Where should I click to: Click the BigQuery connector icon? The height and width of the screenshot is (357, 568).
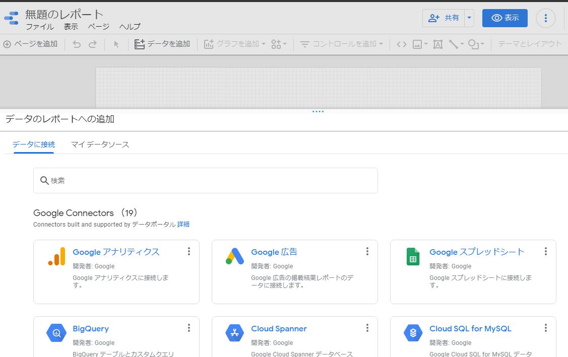coord(56,333)
